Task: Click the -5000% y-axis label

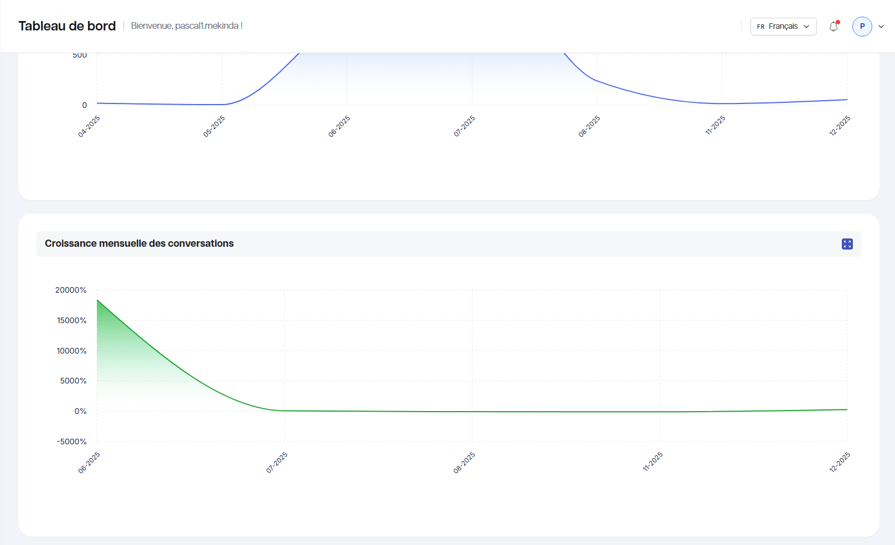Action: [71, 442]
